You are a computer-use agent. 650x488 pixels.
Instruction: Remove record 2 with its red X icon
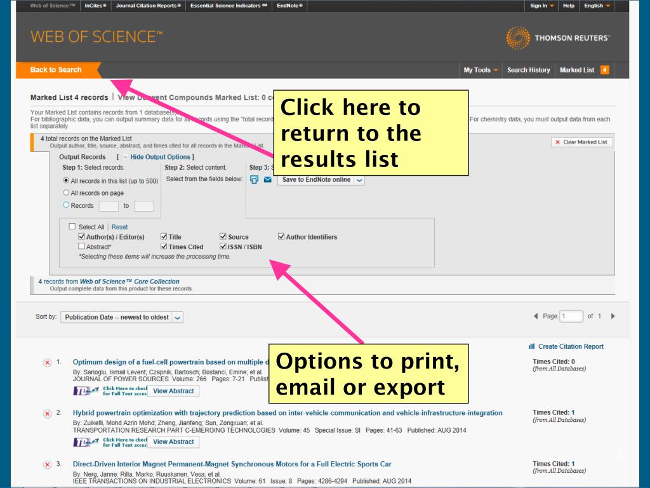point(47,413)
